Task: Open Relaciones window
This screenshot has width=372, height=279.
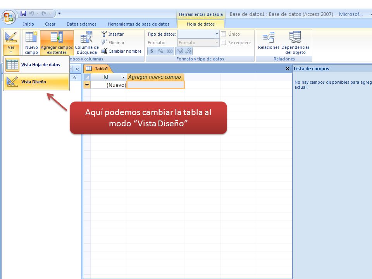Action: pos(269,40)
